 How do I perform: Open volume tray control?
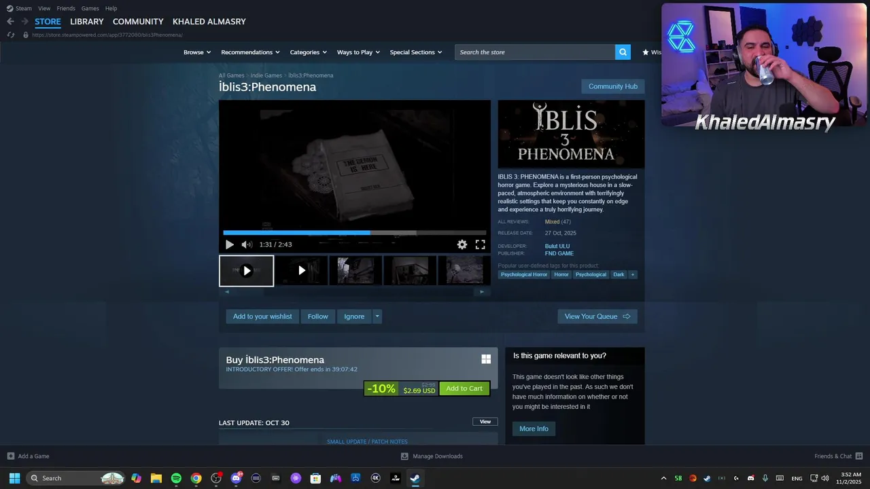[x=825, y=478]
